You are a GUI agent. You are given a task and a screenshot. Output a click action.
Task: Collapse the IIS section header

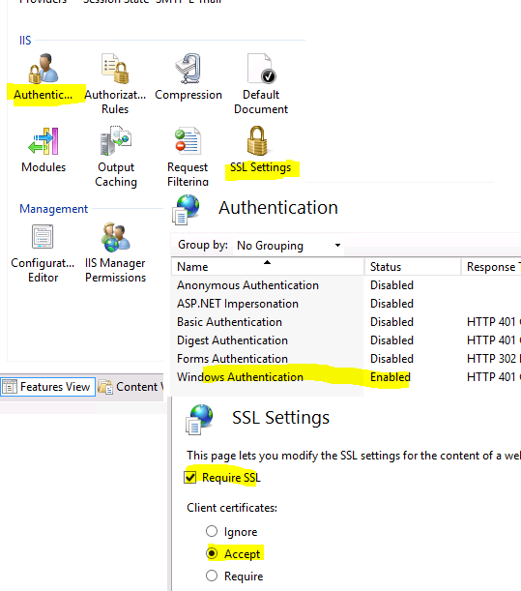tap(25, 41)
